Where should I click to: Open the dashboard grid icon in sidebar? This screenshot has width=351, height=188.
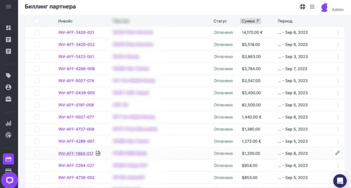point(8,28)
